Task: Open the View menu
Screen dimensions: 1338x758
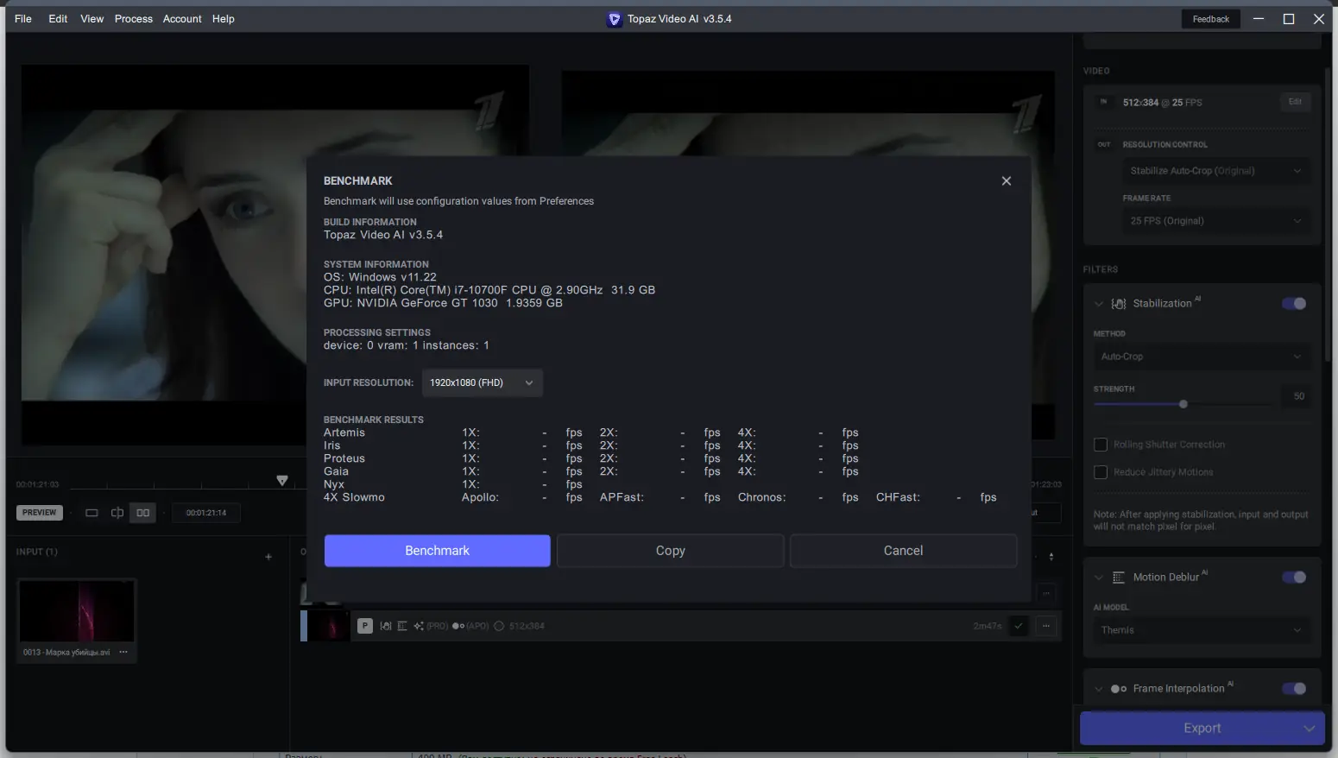Action: pos(92,19)
